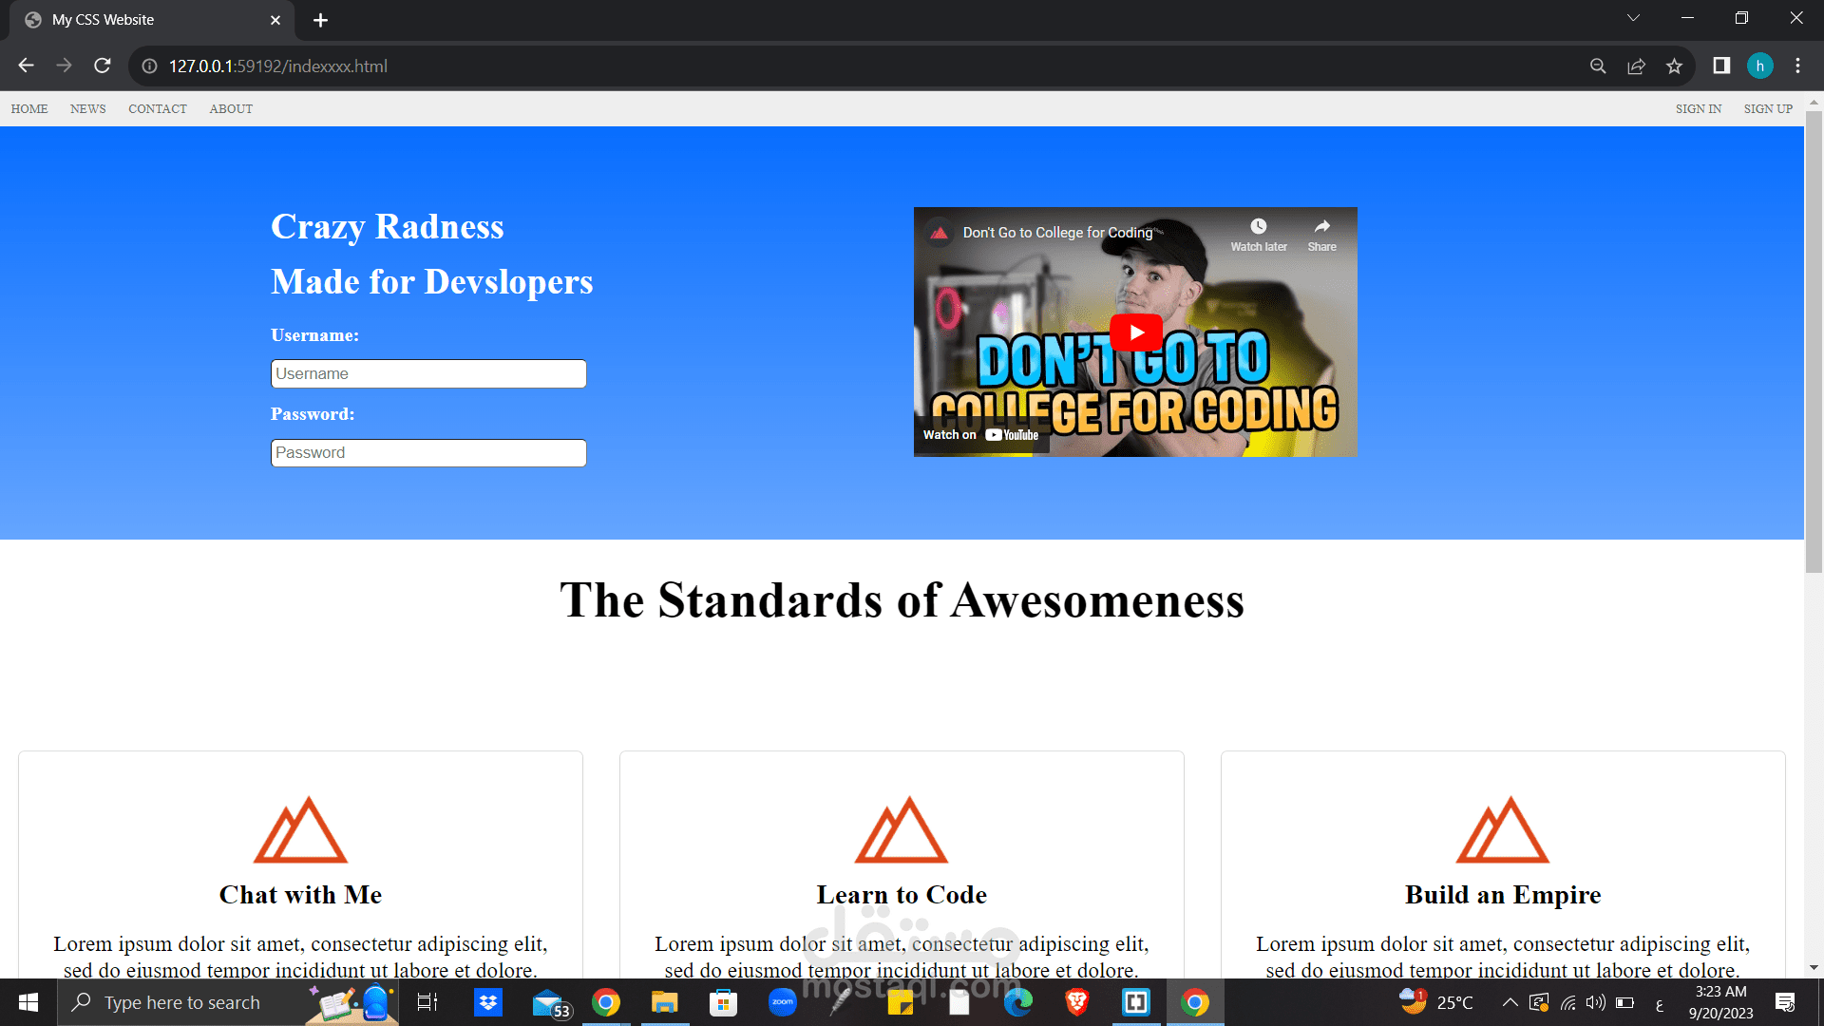Focus the Password input field
This screenshot has height=1026, width=1824.
click(428, 452)
